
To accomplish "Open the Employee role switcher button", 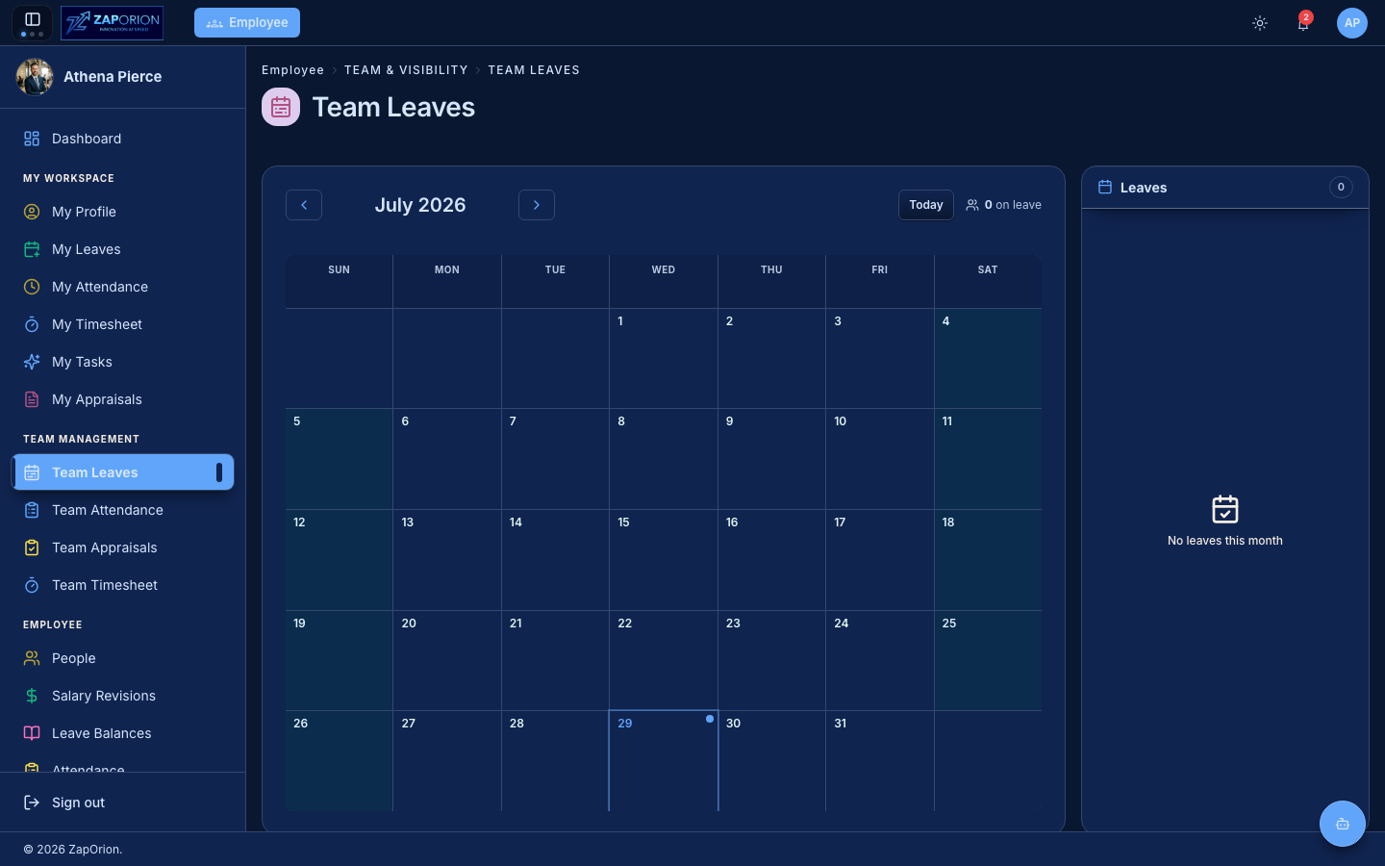I will [247, 22].
